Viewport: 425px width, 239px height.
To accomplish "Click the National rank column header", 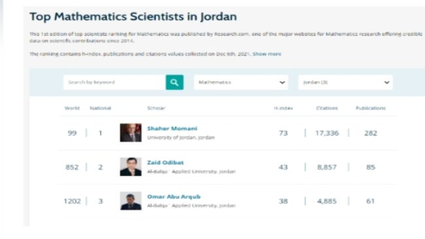I will [x=100, y=108].
